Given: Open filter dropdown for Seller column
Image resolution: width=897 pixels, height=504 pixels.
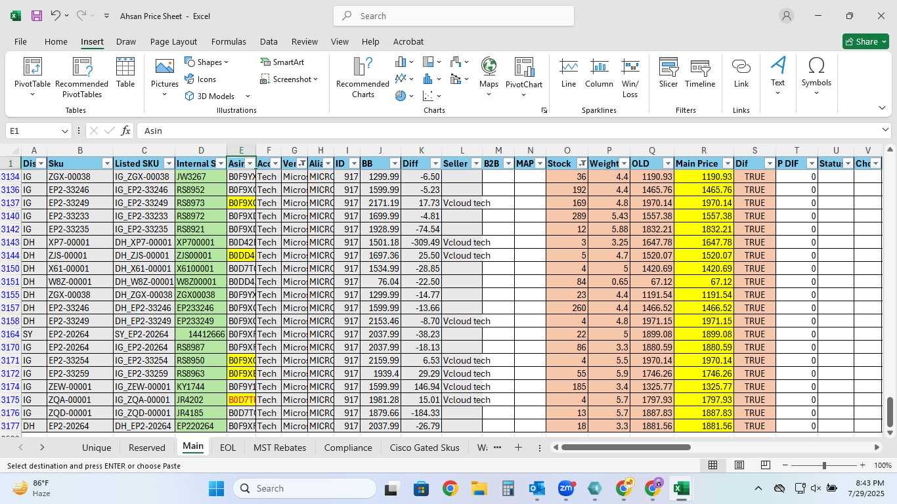Looking at the screenshot, I should point(476,163).
